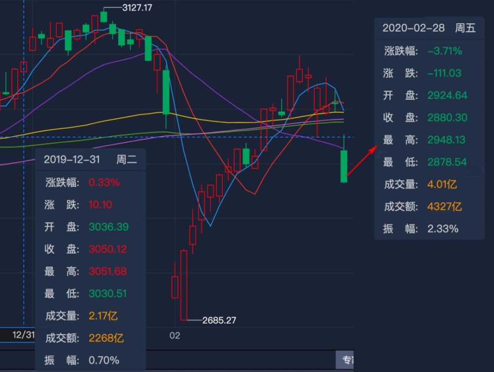Image resolution: width=494 pixels, height=372 pixels.
Task: Click the red arrow pointing to tooltip
Action: (x=361, y=160)
